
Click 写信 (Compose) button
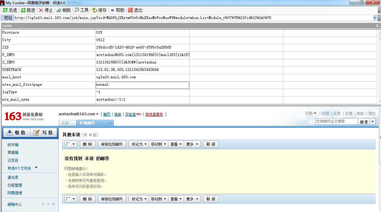[43, 132]
